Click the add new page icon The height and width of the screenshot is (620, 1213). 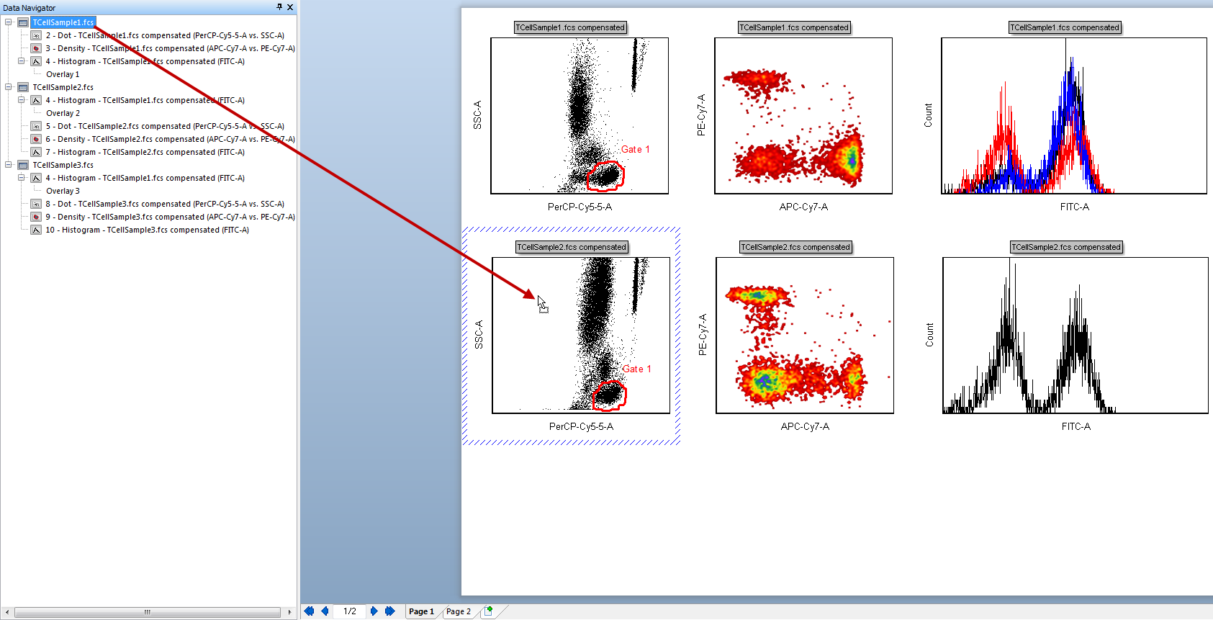click(x=488, y=611)
